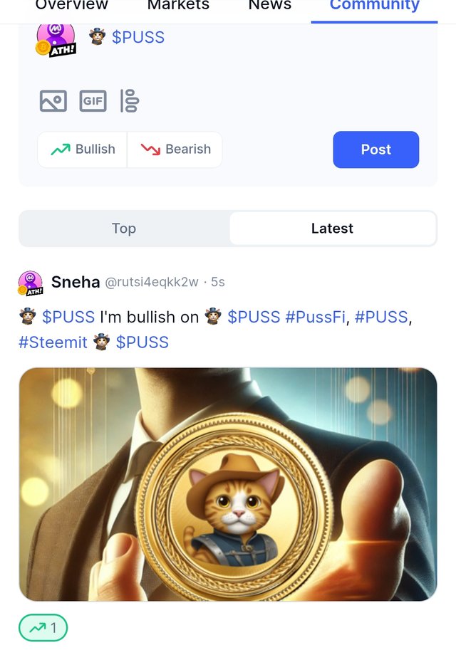
Task: Click the profile avatar in the compose box
Action: pyautogui.click(x=56, y=39)
